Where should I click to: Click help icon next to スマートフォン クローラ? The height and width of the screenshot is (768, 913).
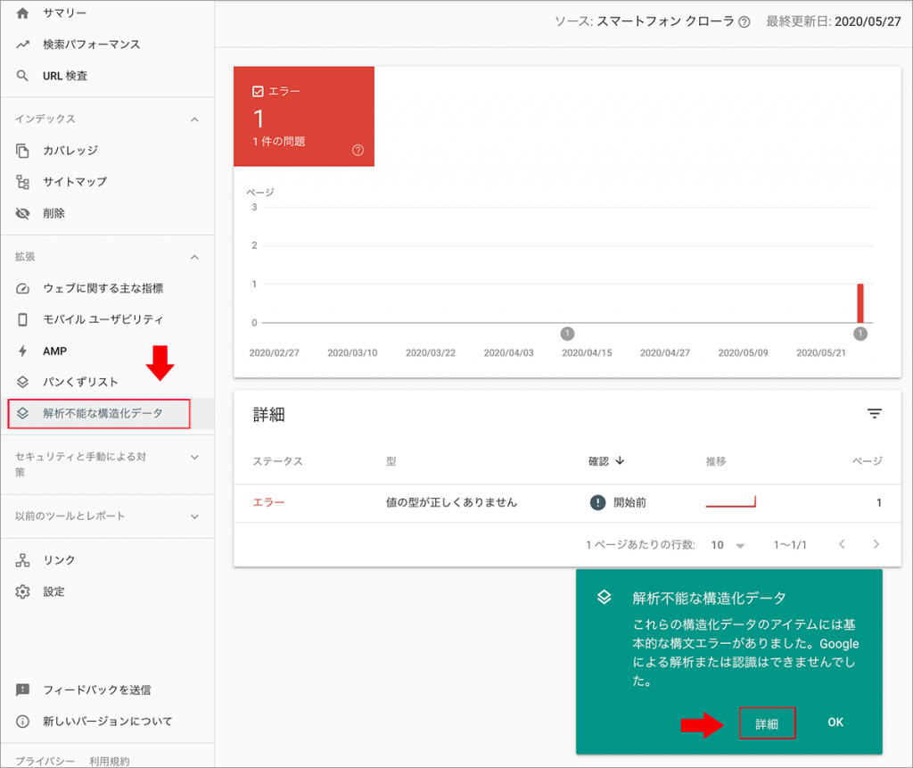(744, 22)
